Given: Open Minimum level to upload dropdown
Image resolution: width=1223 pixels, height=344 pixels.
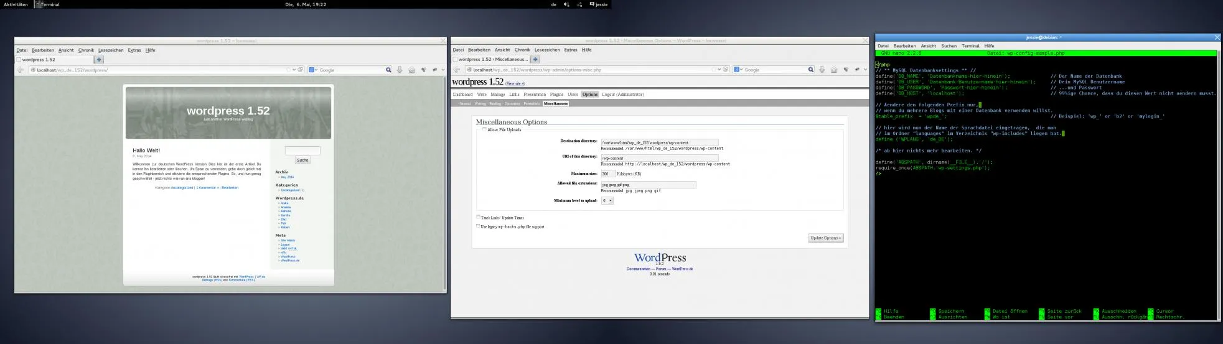Looking at the screenshot, I should tap(607, 200).
